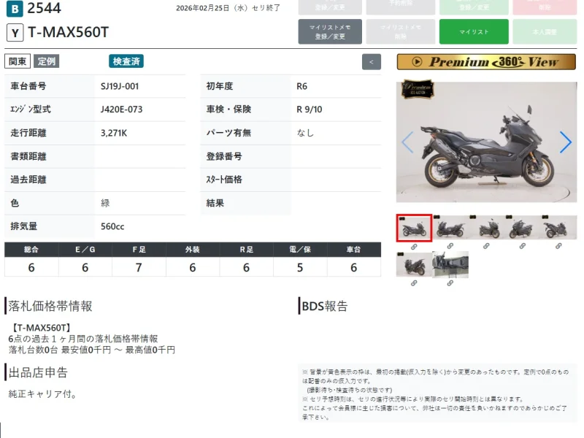Screen dimensions: 584x438
Task: Select the fifth motorcycle thumbnail in first row
Action: [558, 228]
